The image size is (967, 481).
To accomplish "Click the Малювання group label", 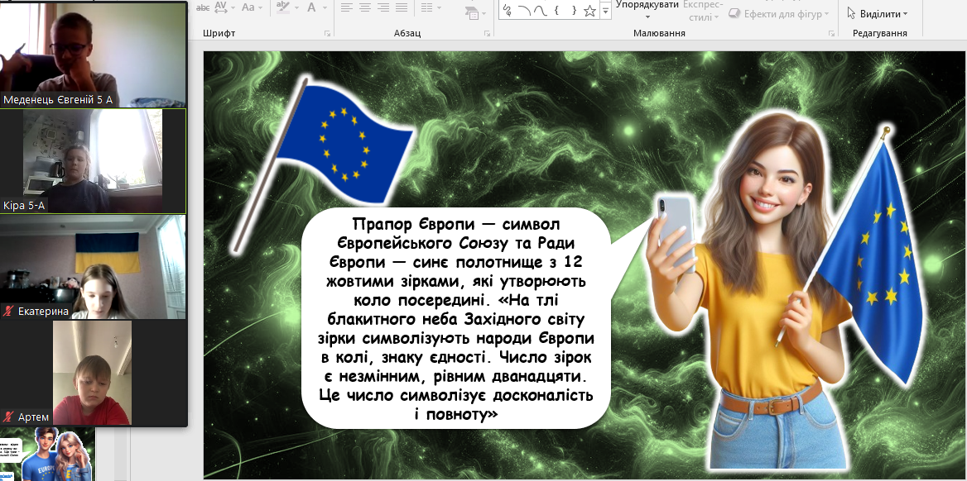I will click(x=659, y=33).
